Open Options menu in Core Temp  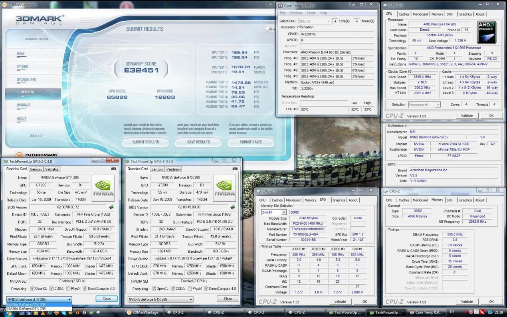296,13
